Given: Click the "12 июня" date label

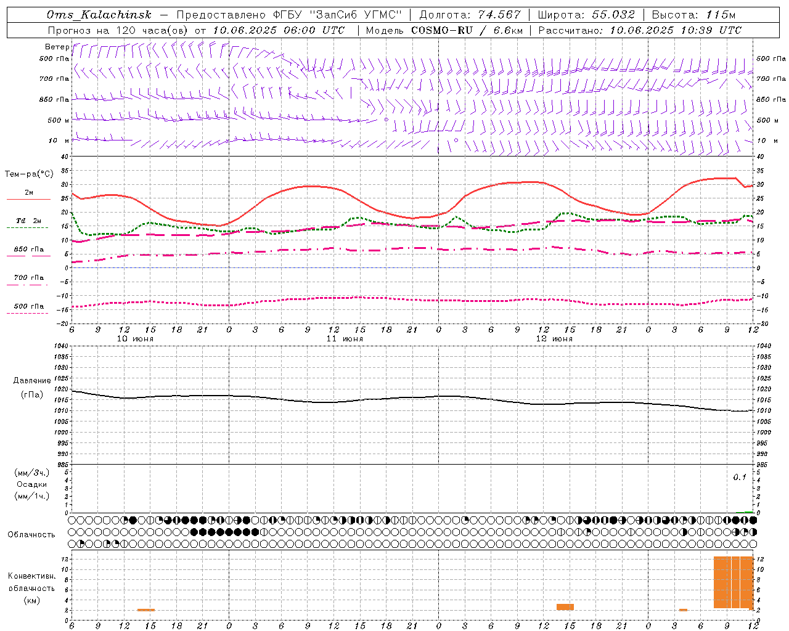Looking at the screenshot, I should pyautogui.click(x=554, y=339).
